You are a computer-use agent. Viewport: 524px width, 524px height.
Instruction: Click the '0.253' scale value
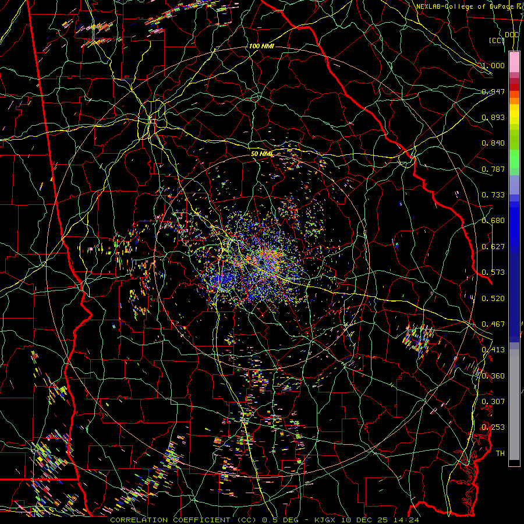pyautogui.click(x=493, y=427)
